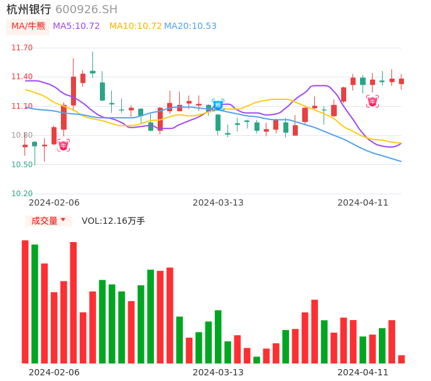Toggle the MA5 purple line legend
The width and height of the screenshot is (431, 381).
[76, 26]
